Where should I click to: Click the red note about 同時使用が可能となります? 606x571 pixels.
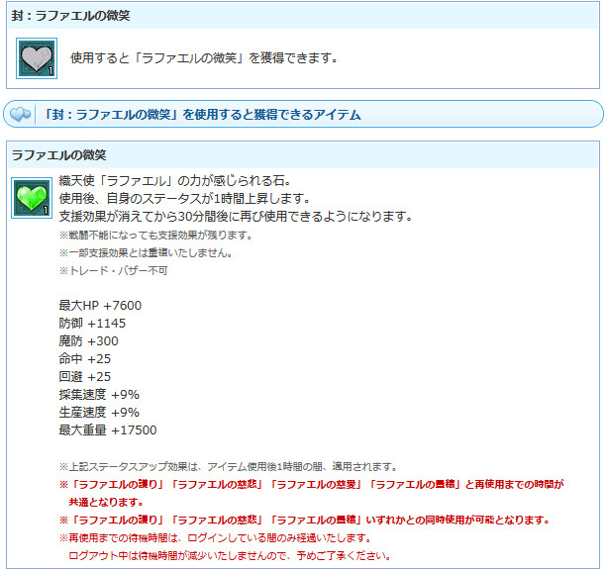305,520
